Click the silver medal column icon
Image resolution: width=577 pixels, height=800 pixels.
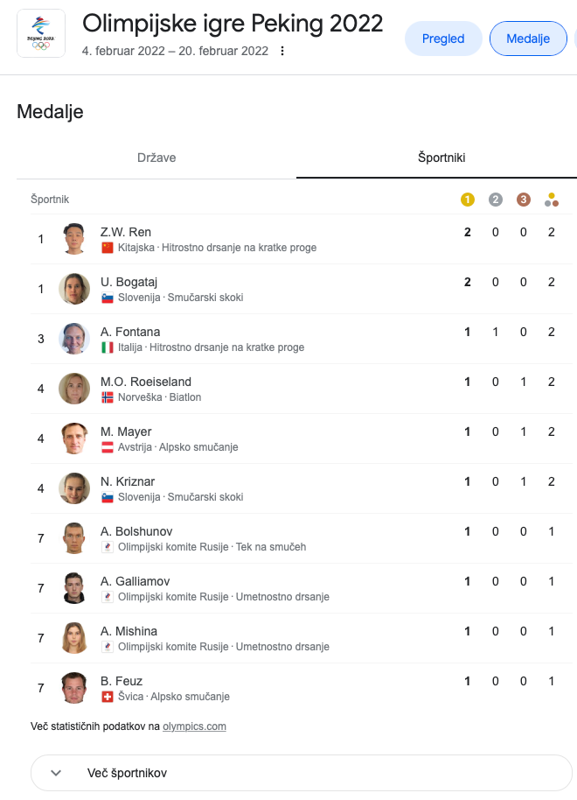pyautogui.click(x=495, y=200)
